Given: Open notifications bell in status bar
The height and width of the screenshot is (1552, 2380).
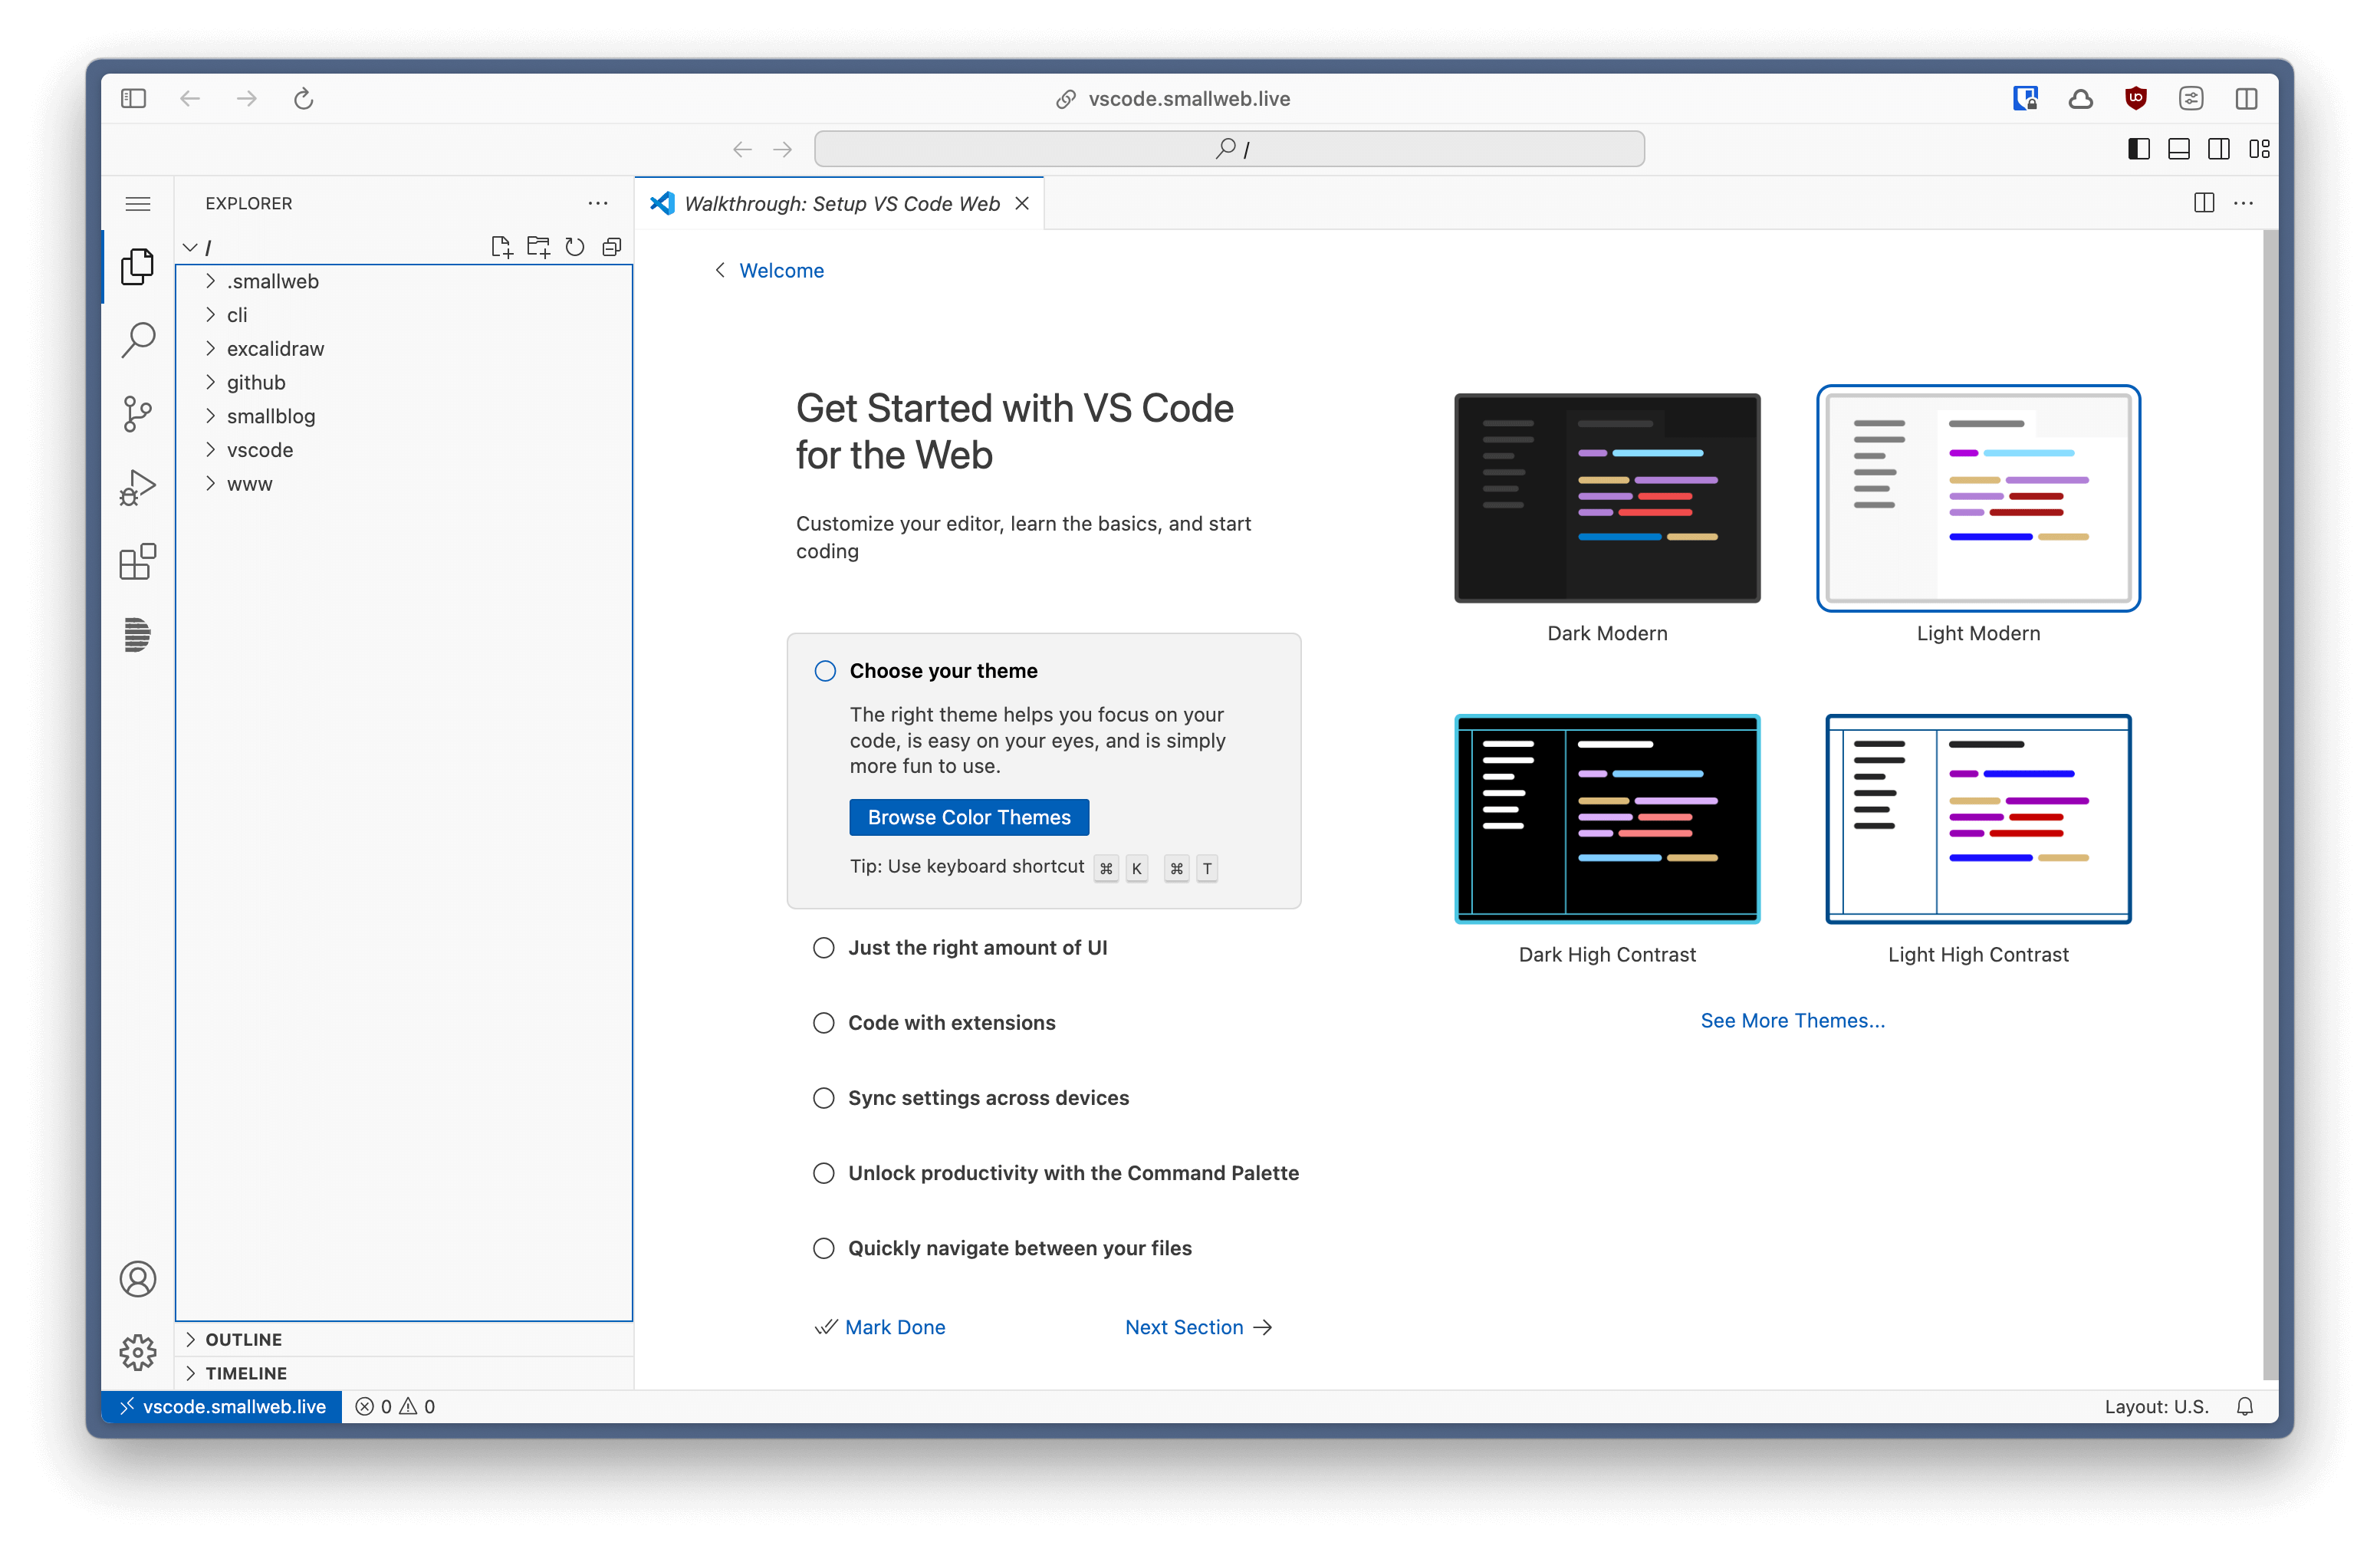Looking at the screenshot, I should 2245,1406.
